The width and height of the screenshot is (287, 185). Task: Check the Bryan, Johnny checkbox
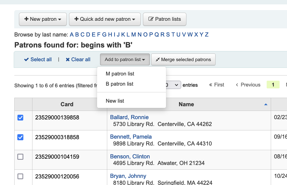(20, 176)
